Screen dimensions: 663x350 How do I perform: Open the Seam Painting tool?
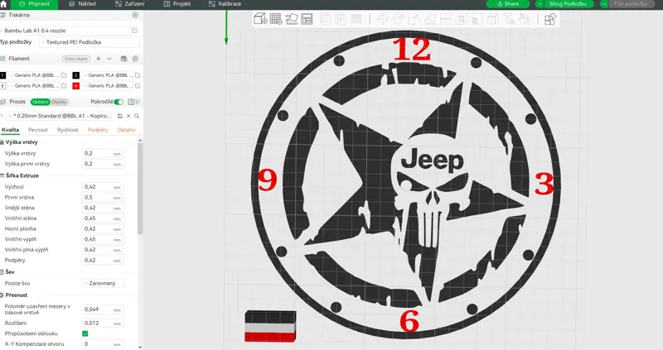[493, 19]
